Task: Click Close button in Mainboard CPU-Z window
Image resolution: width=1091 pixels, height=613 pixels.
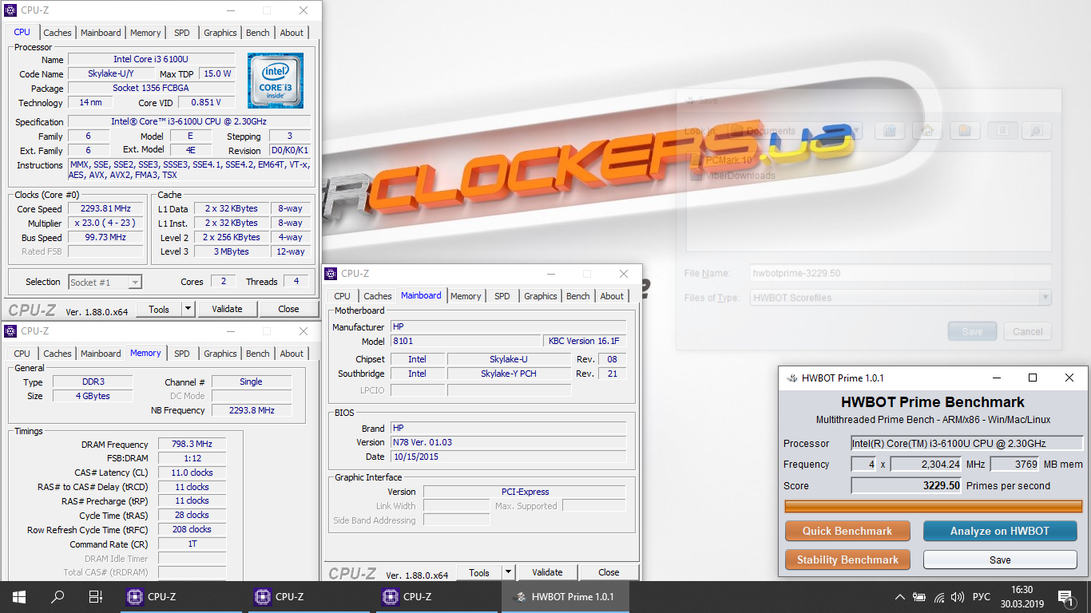Action: tap(609, 572)
